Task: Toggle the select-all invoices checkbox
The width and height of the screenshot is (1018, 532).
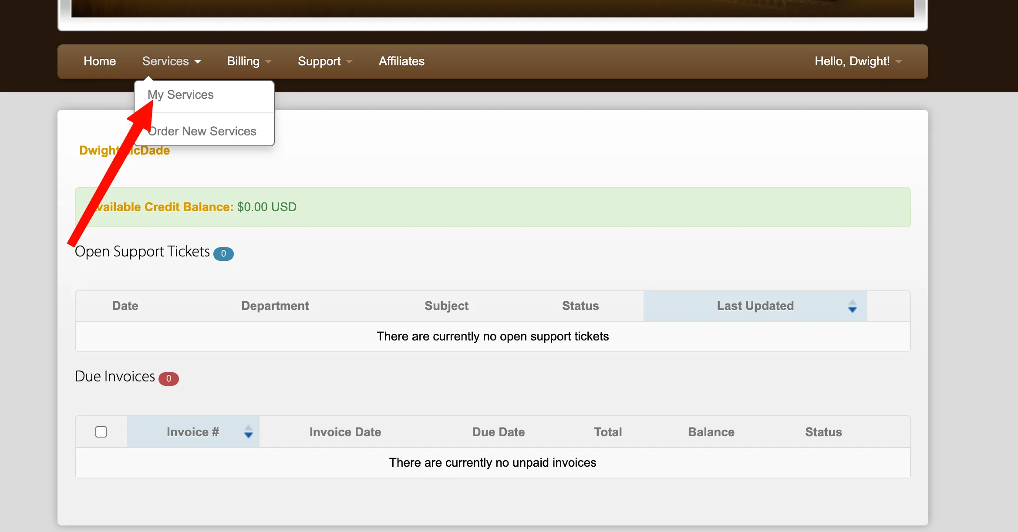Action: (101, 432)
